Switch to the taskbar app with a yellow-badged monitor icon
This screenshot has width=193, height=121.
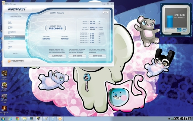[39, 119]
